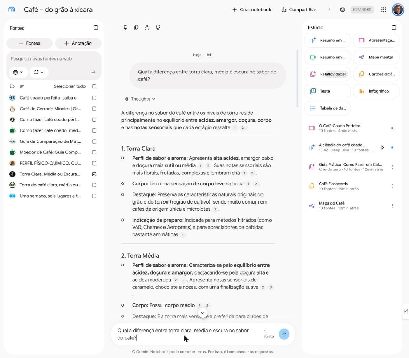Viewport: 409px width, 358px height.
Task: Click the side feedback tab at right edge
Action: point(406,311)
